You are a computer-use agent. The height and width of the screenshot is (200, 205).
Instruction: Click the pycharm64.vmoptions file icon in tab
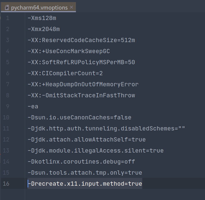7,8
